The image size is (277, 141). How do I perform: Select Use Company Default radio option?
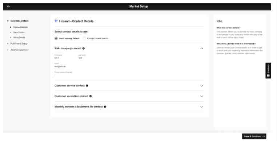(56, 38)
